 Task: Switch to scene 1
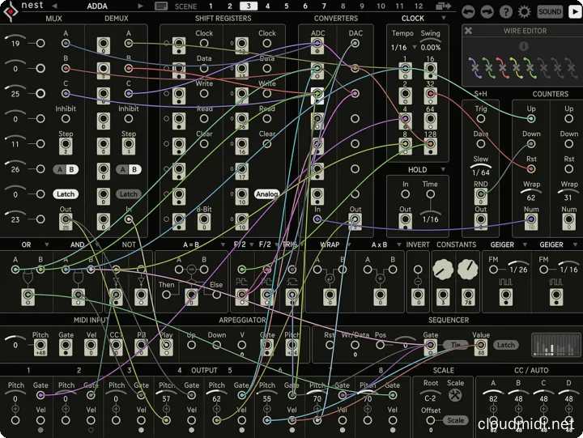coord(211,6)
